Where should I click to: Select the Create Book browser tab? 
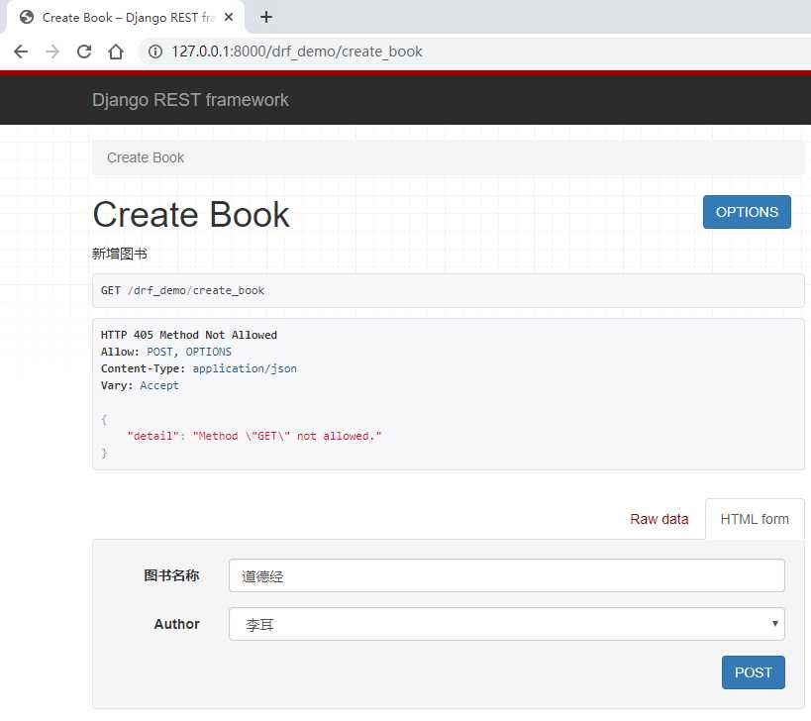point(126,17)
